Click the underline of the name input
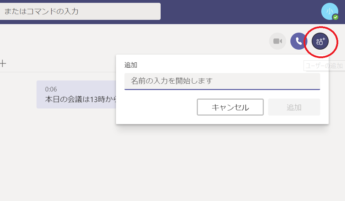 tap(222, 89)
